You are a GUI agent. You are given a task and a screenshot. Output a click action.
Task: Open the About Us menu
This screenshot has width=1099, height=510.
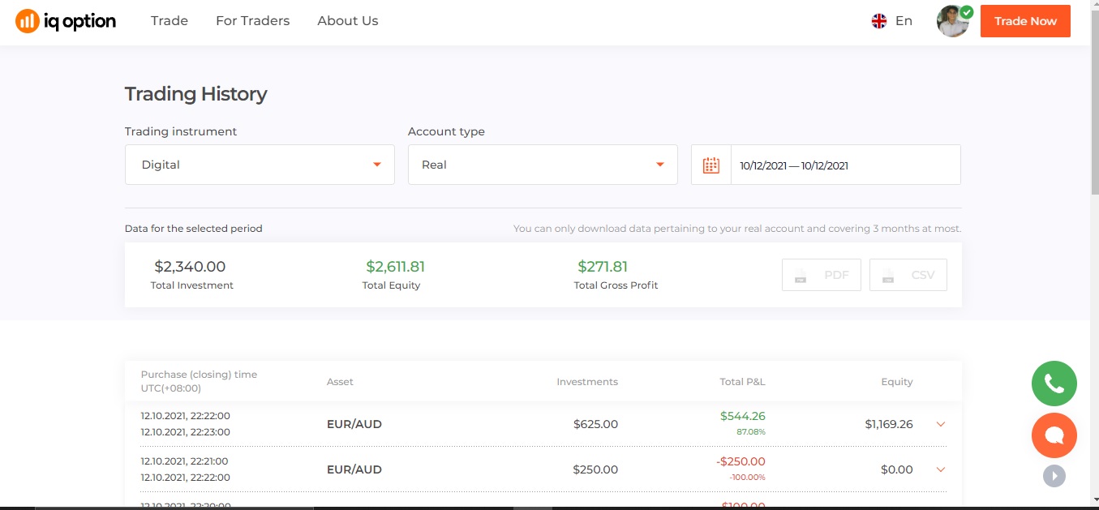348,21
